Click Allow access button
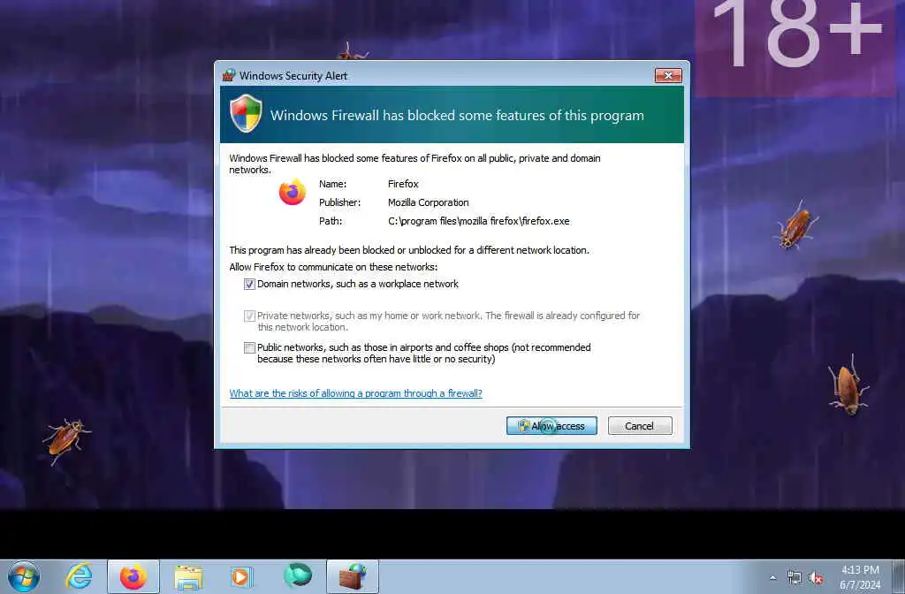 pos(551,426)
